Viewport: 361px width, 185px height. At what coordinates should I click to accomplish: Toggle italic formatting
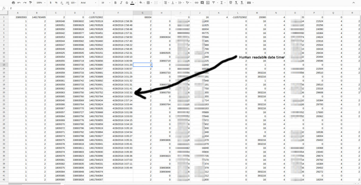click(x=121, y=2)
